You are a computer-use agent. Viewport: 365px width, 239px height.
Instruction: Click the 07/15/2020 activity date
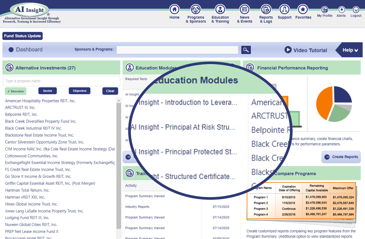click(221, 207)
